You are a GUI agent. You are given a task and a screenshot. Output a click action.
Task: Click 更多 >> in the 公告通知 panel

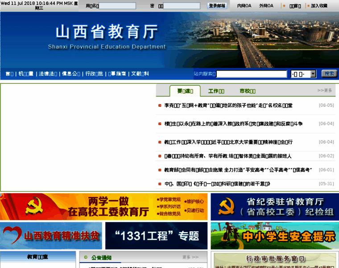tap(190, 257)
